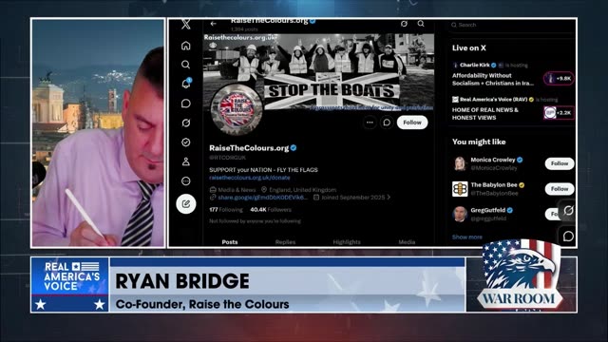Viewport: 608px width, 342px height.
Task: Open Profile person icon in sidebar
Action: point(186,161)
